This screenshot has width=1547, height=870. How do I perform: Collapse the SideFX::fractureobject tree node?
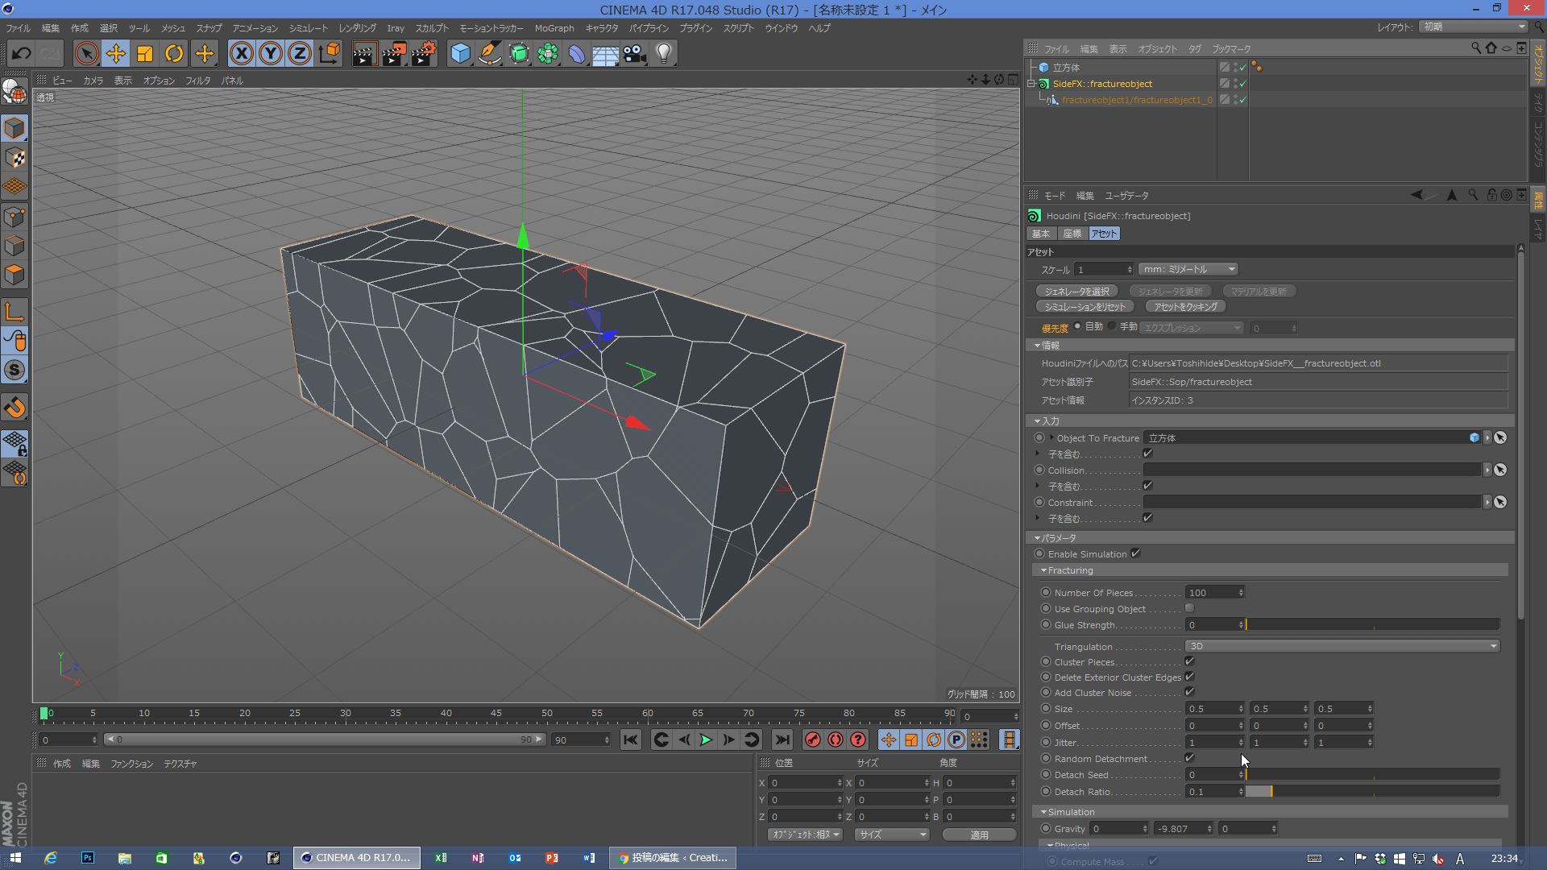[x=1031, y=84]
